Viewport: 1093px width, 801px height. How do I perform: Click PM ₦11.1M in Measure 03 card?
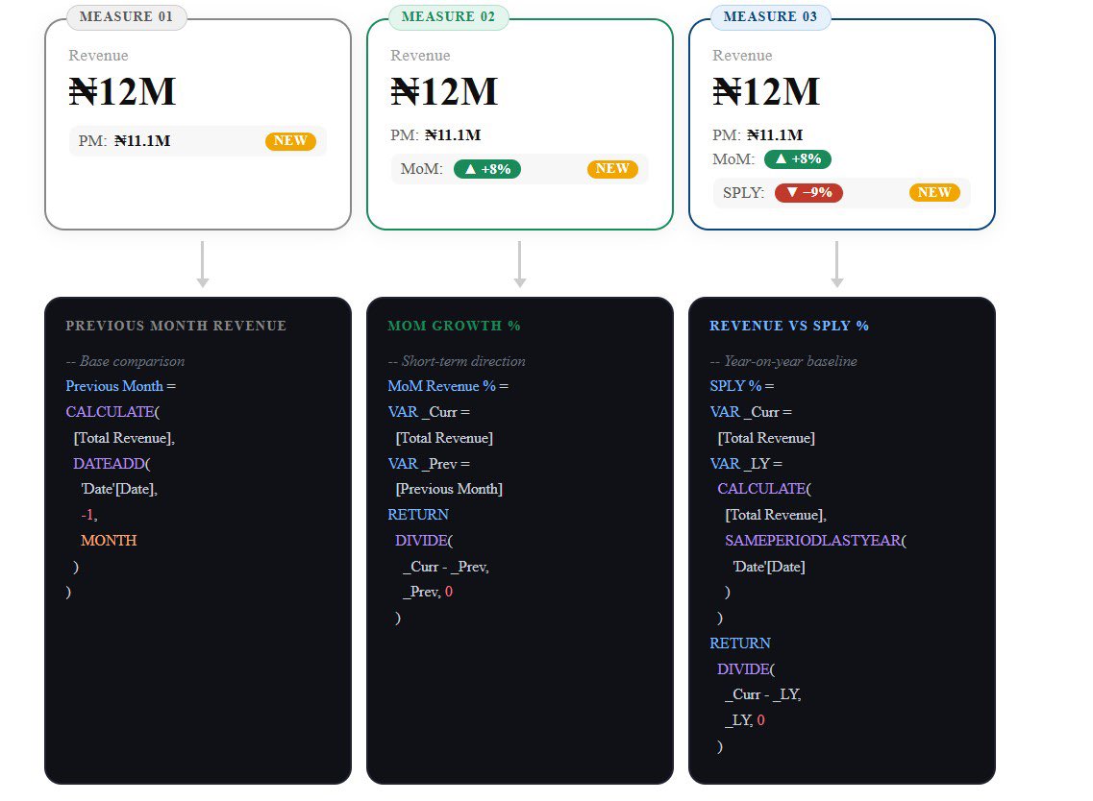pyautogui.click(x=758, y=135)
